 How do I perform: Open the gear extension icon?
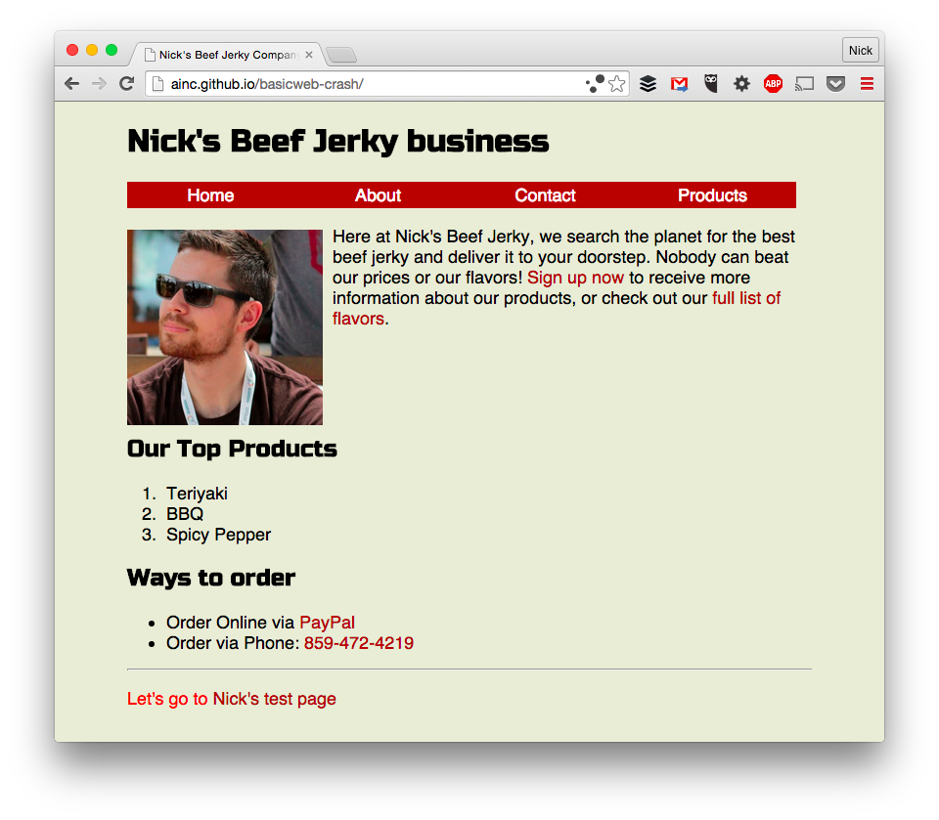click(742, 84)
